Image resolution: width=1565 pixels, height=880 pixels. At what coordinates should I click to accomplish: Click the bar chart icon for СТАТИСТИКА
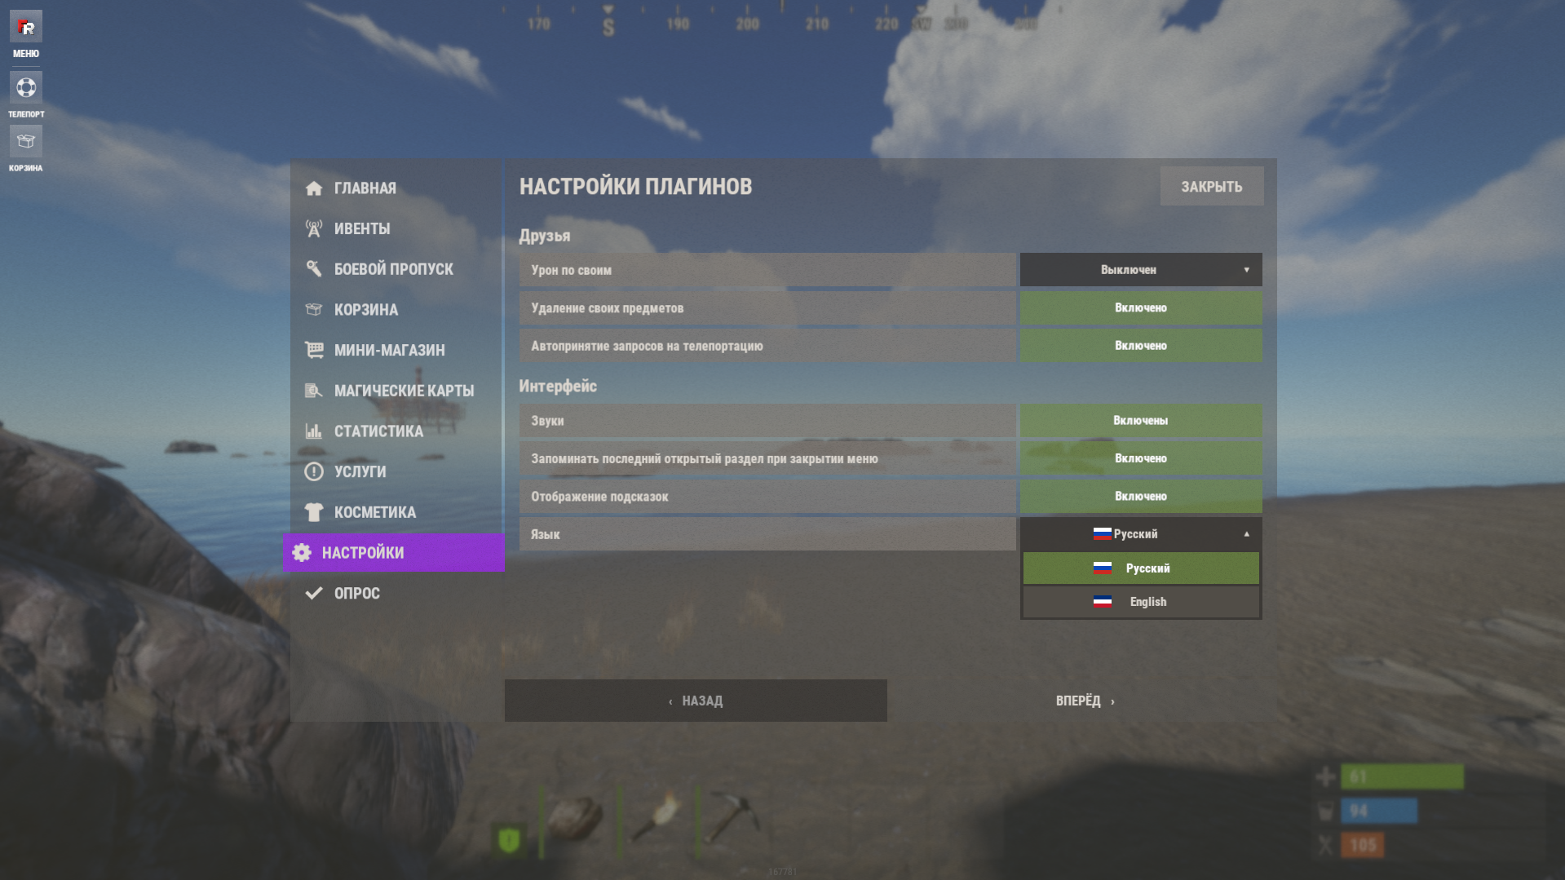pyautogui.click(x=314, y=431)
